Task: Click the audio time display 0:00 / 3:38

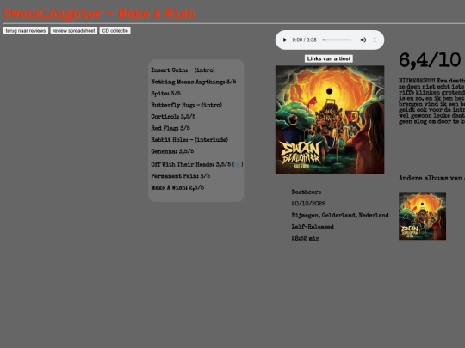Action: (304, 40)
